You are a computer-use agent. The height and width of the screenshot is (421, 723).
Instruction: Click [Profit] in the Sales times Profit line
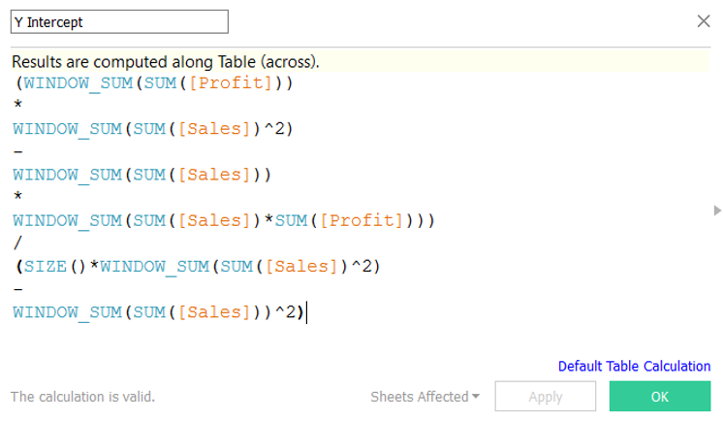[x=362, y=221]
